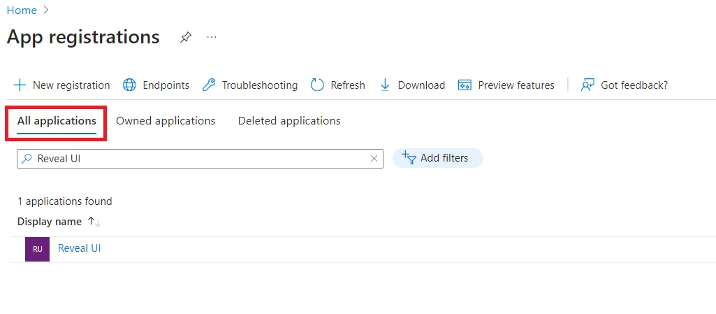Switch to the Deleted applications tab
The image size is (716, 314).
(289, 121)
